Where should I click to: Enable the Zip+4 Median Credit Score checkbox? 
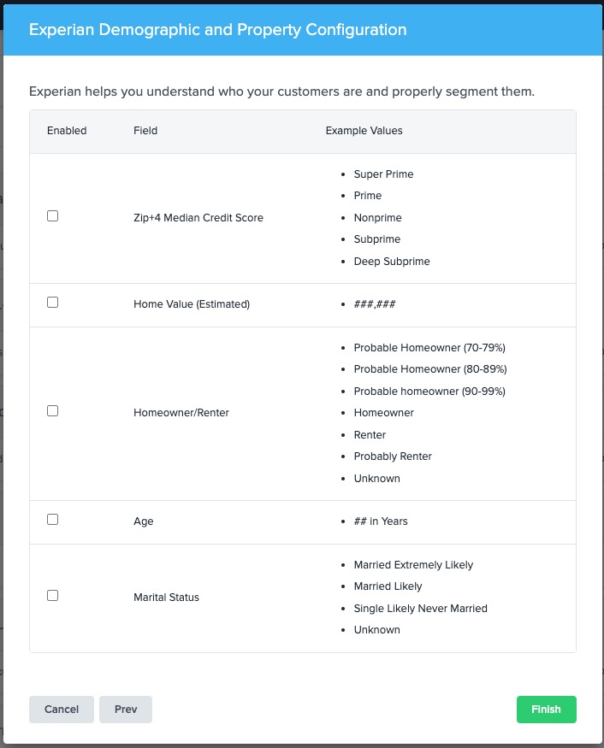click(x=52, y=216)
